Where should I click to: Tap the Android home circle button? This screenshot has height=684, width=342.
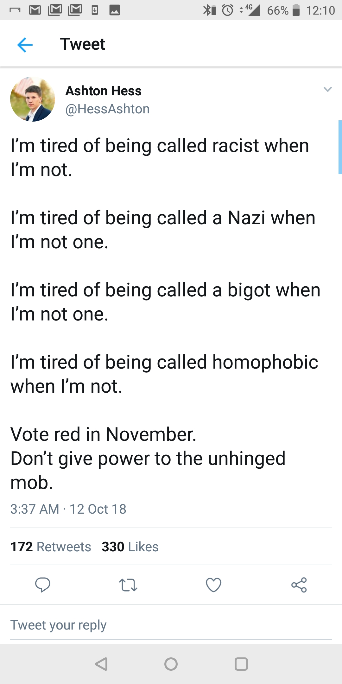171,664
